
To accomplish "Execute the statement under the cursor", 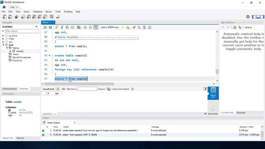I will [x=62, y=27].
